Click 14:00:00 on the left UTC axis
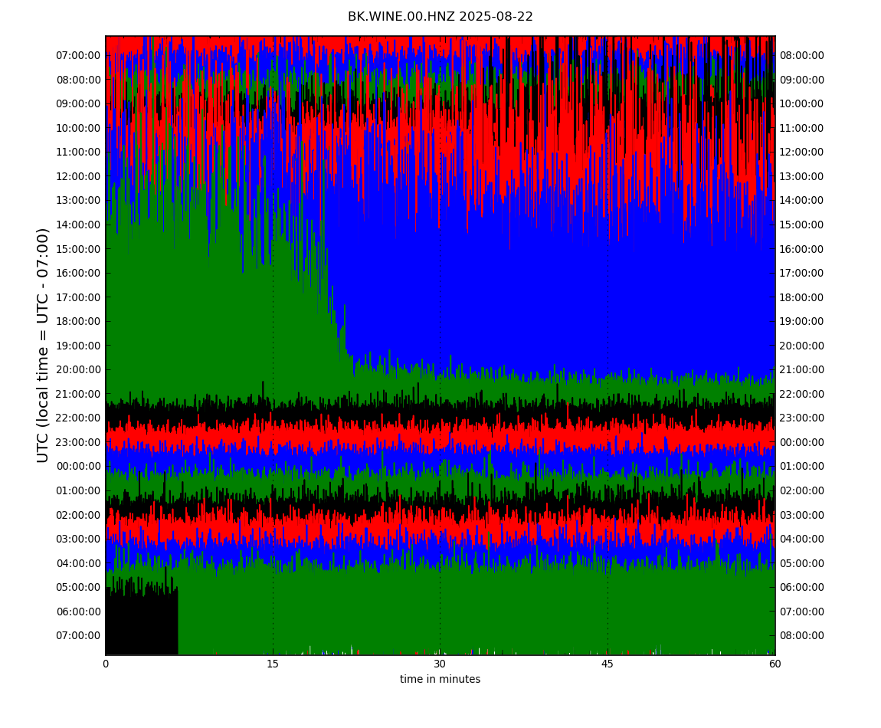 click(78, 225)
